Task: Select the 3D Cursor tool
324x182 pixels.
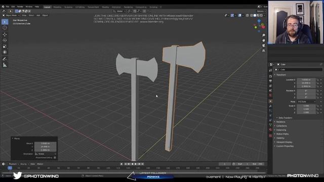Action: (5, 28)
